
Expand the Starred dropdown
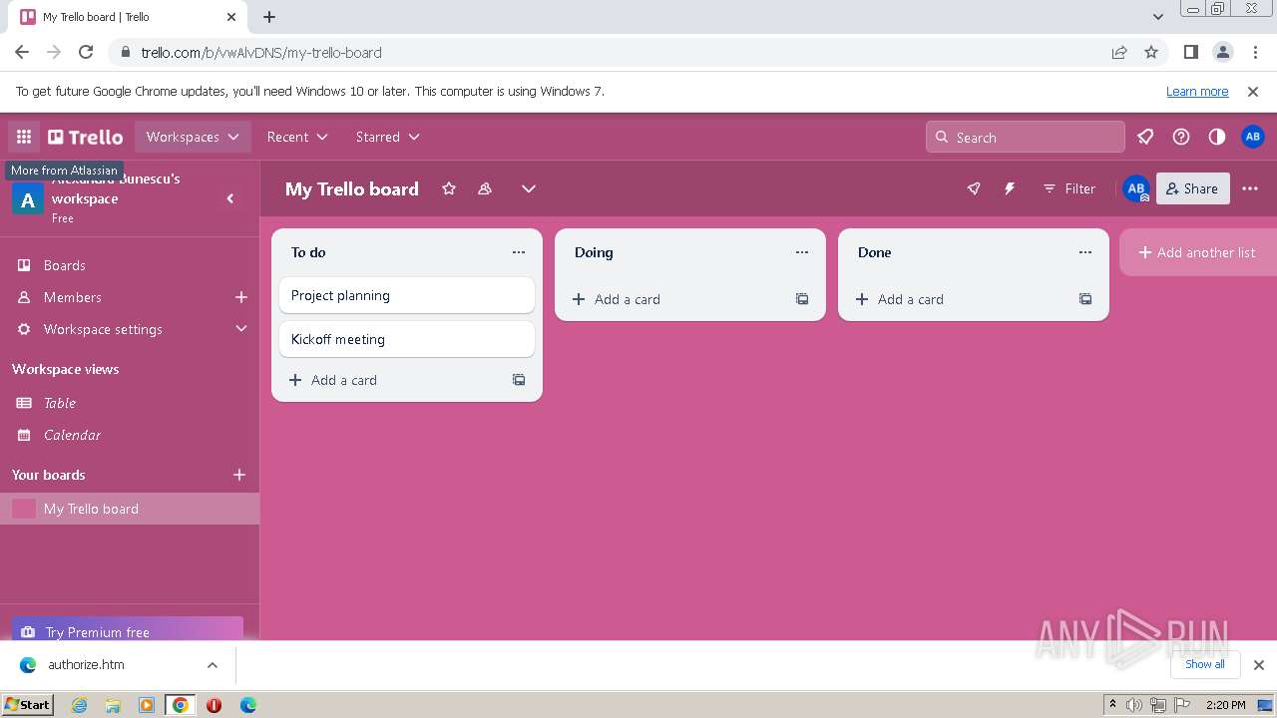pos(387,137)
